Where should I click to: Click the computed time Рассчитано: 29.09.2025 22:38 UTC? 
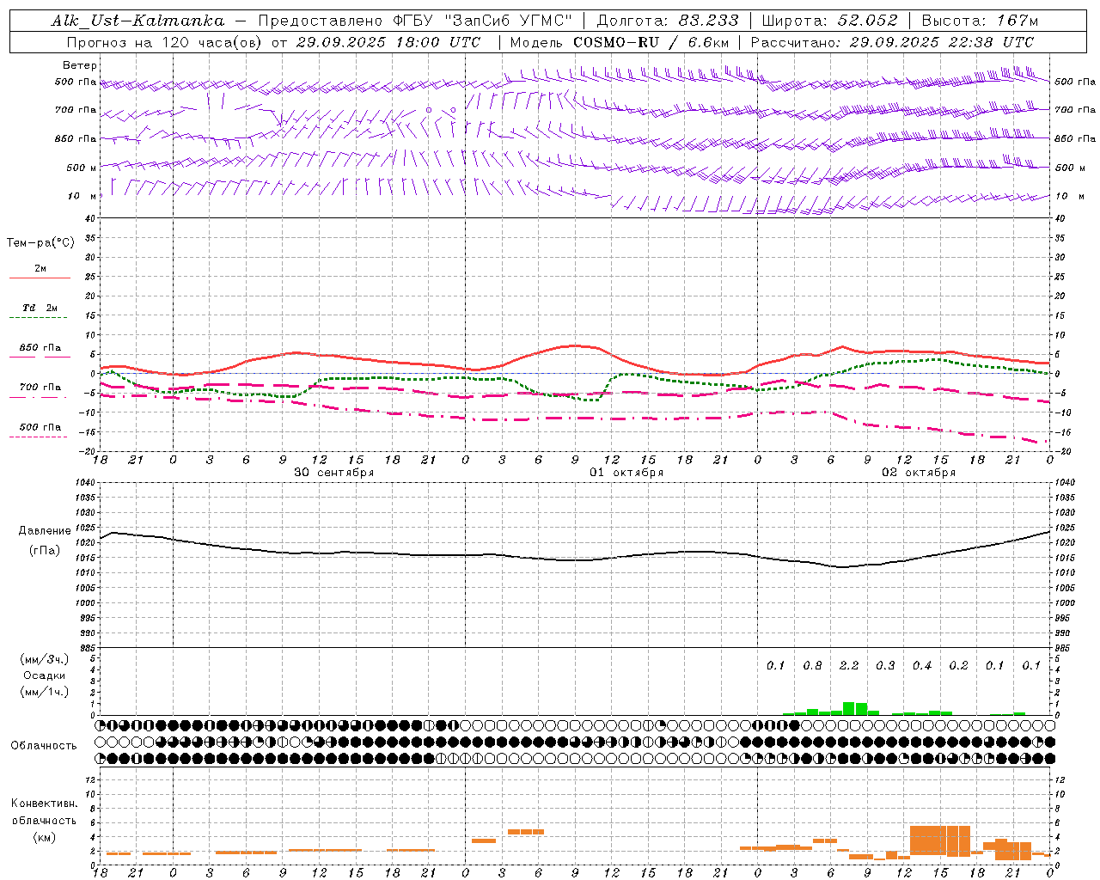pos(892,42)
